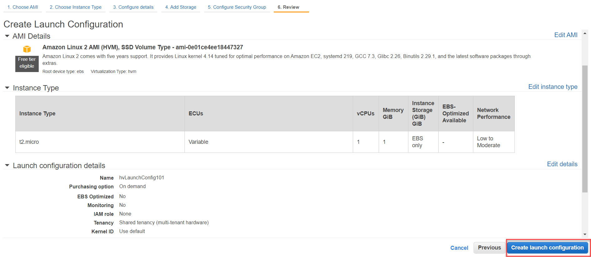The width and height of the screenshot is (591, 257).
Task: Click the Network Performance column header
Action: click(x=494, y=114)
